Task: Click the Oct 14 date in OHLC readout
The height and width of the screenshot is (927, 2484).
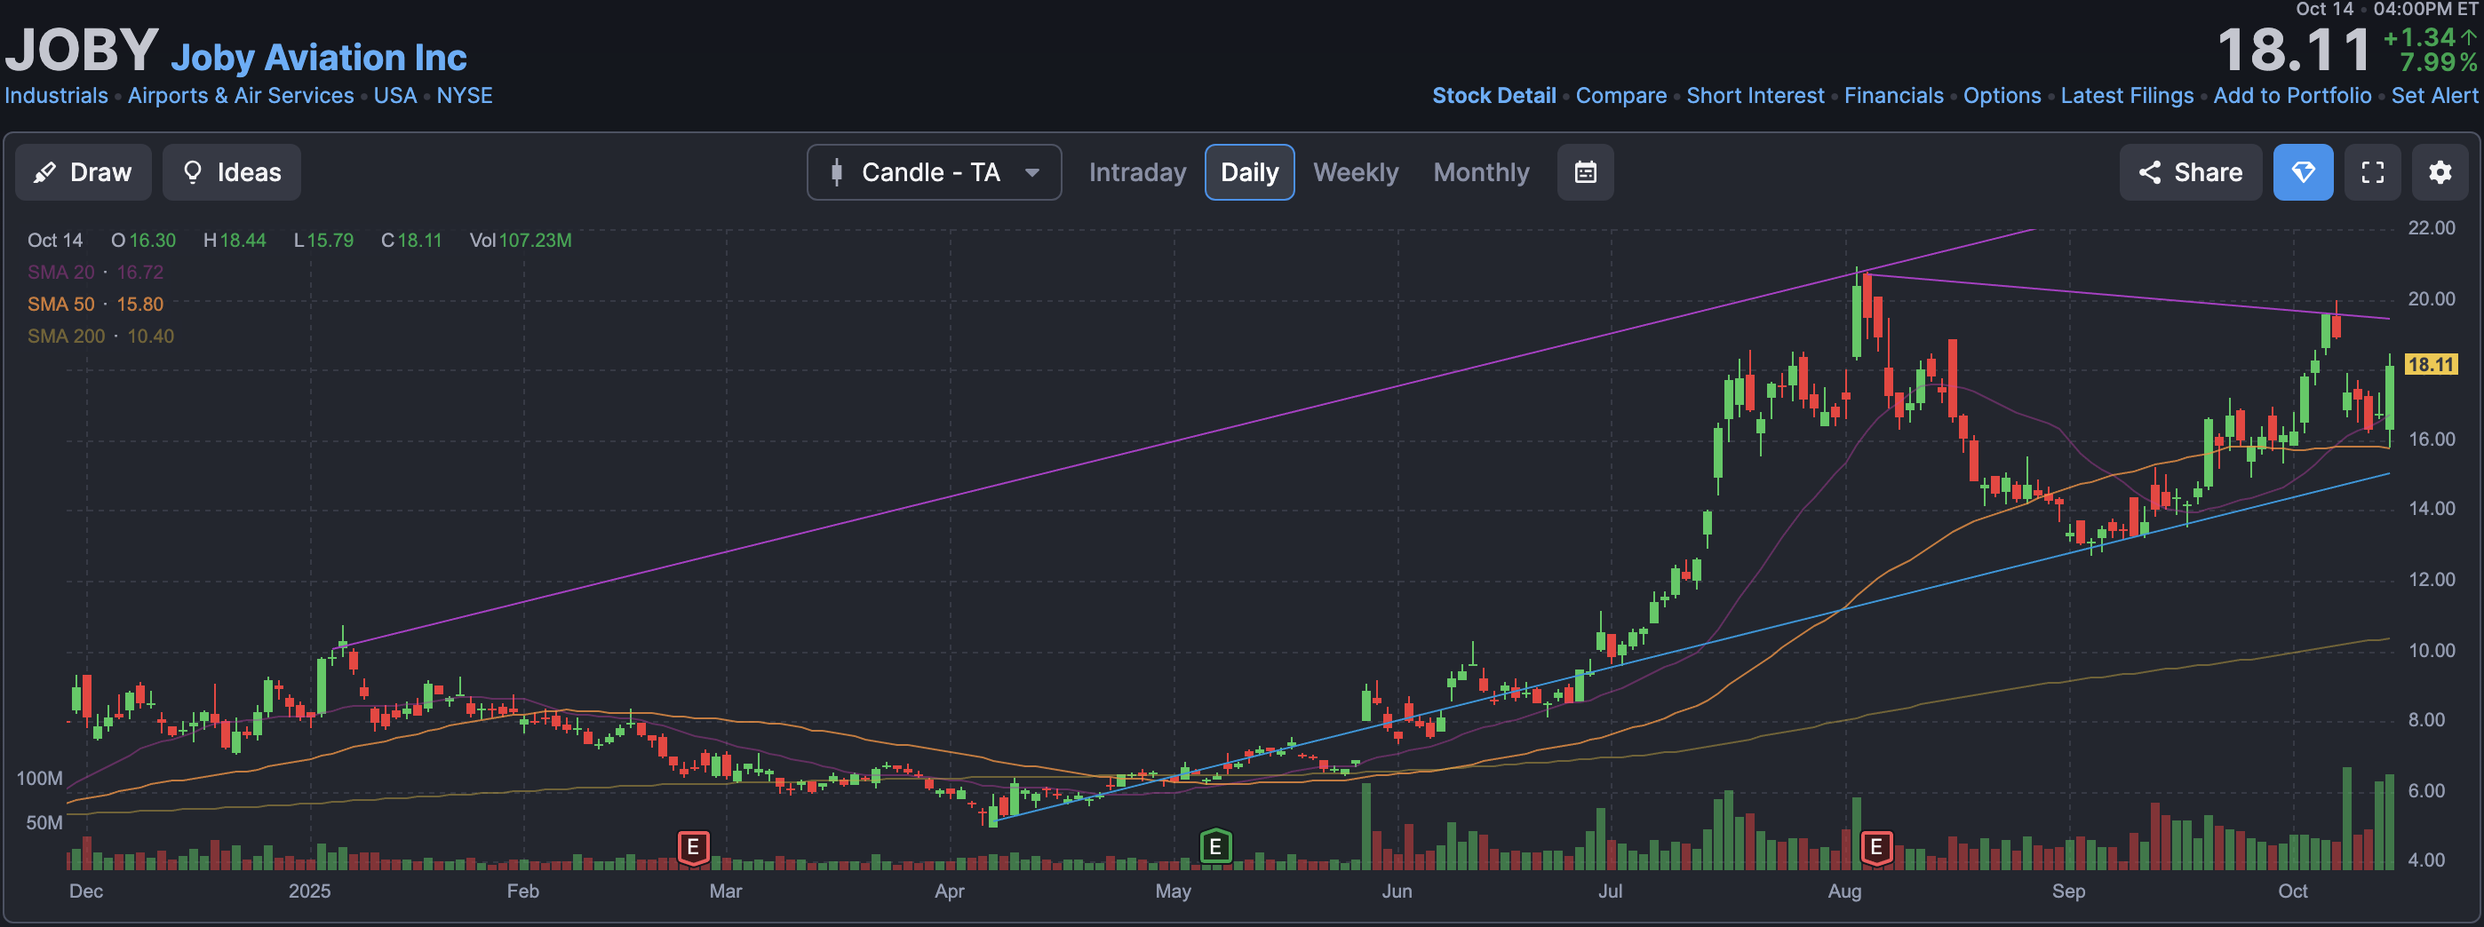Action: (x=55, y=240)
